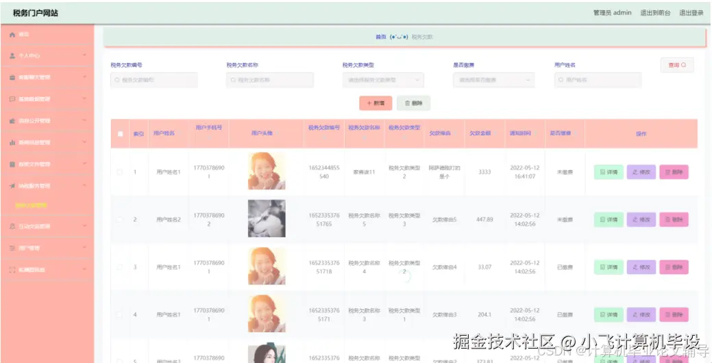Check the checkbox for row index 1
The height and width of the screenshot is (363, 712).
(120, 172)
